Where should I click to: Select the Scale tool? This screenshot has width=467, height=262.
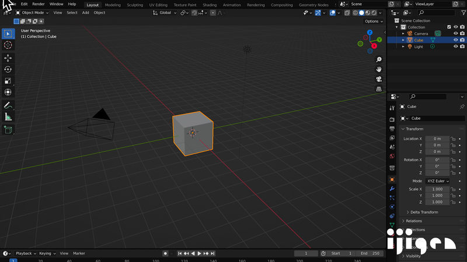(x=8, y=81)
